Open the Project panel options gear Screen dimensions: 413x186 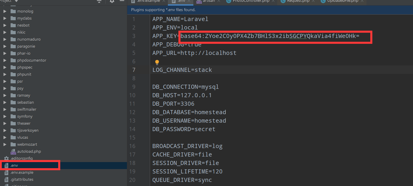(112, 2)
